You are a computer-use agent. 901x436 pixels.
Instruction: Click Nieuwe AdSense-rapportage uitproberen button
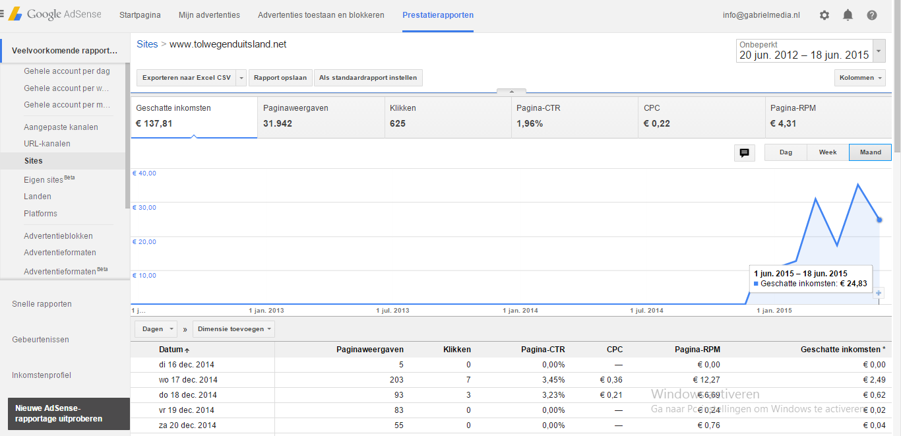(x=69, y=414)
